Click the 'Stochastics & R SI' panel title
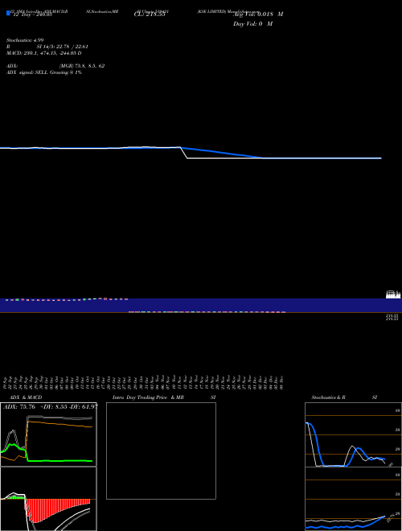 pyautogui.click(x=344, y=397)
